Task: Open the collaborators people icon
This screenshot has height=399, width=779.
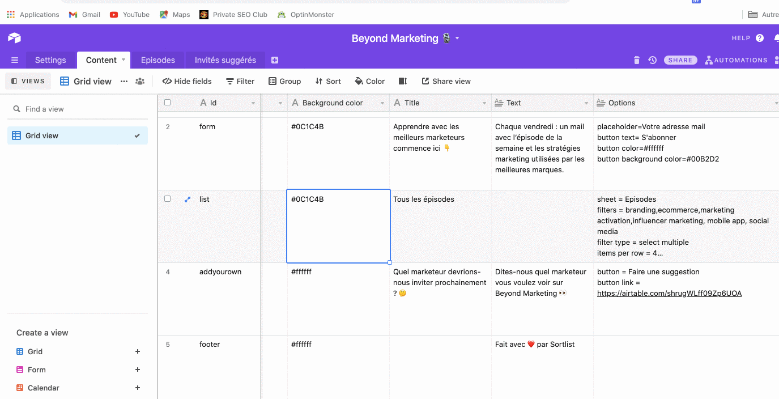Action: 140,81
